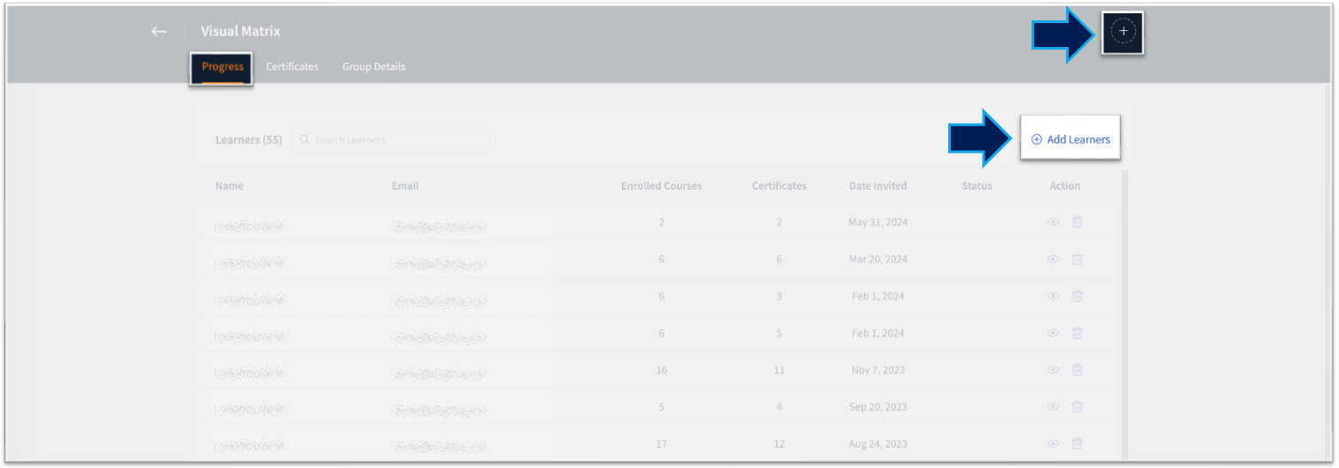This screenshot has width=1339, height=468.
Task: Go to the Group Details tab
Action: point(374,67)
